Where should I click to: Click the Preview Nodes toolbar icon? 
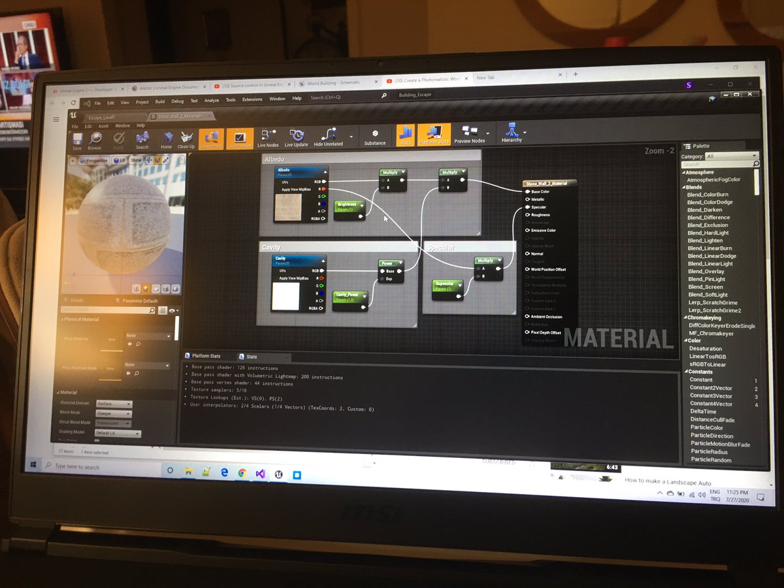click(x=470, y=135)
